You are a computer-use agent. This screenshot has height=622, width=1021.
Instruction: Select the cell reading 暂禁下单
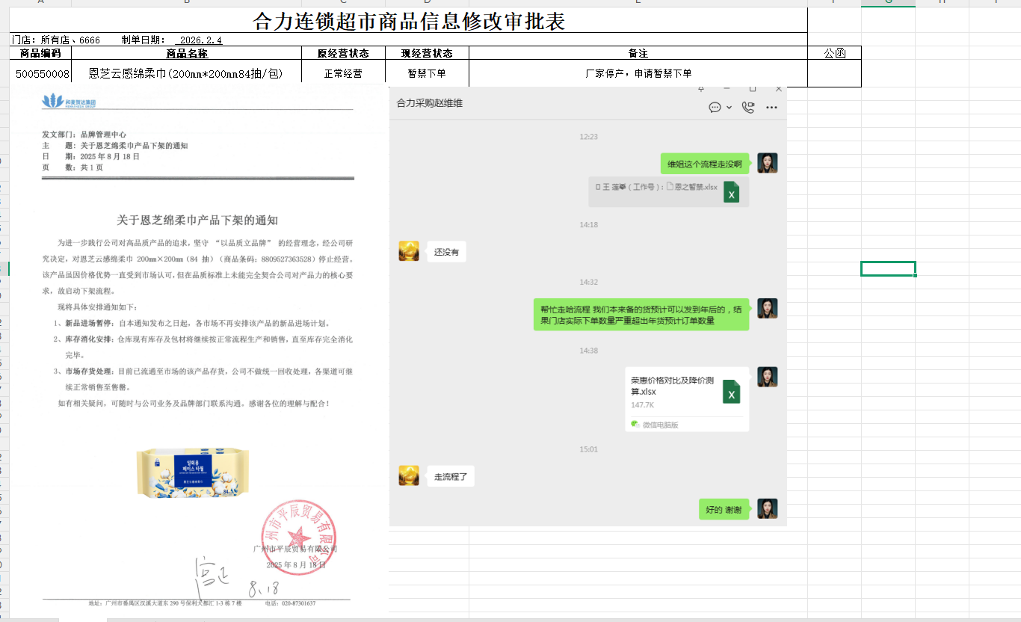pyautogui.click(x=426, y=74)
